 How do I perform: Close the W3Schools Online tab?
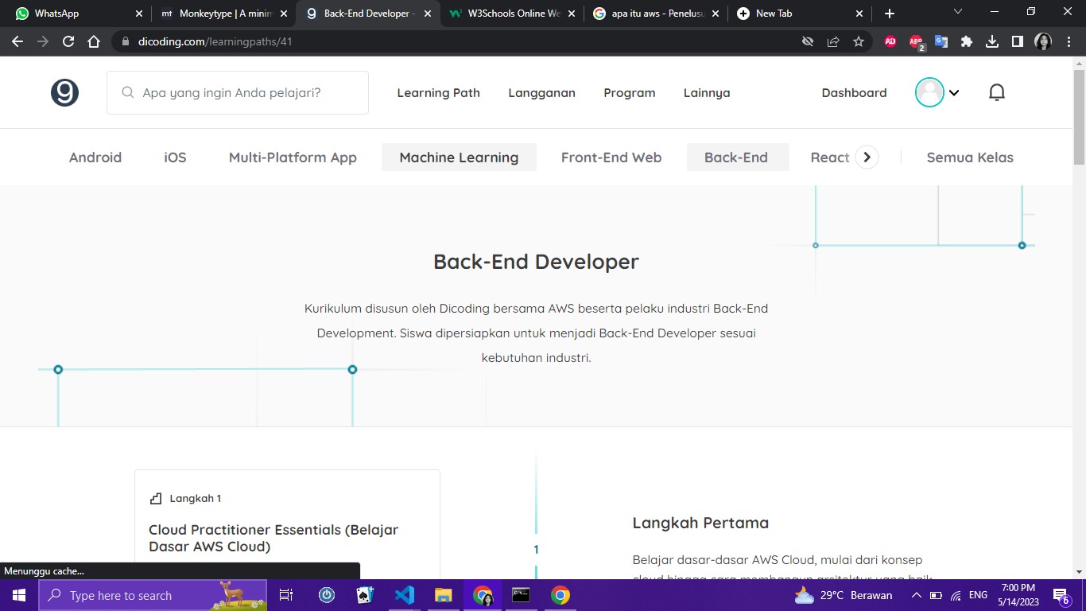572,14
